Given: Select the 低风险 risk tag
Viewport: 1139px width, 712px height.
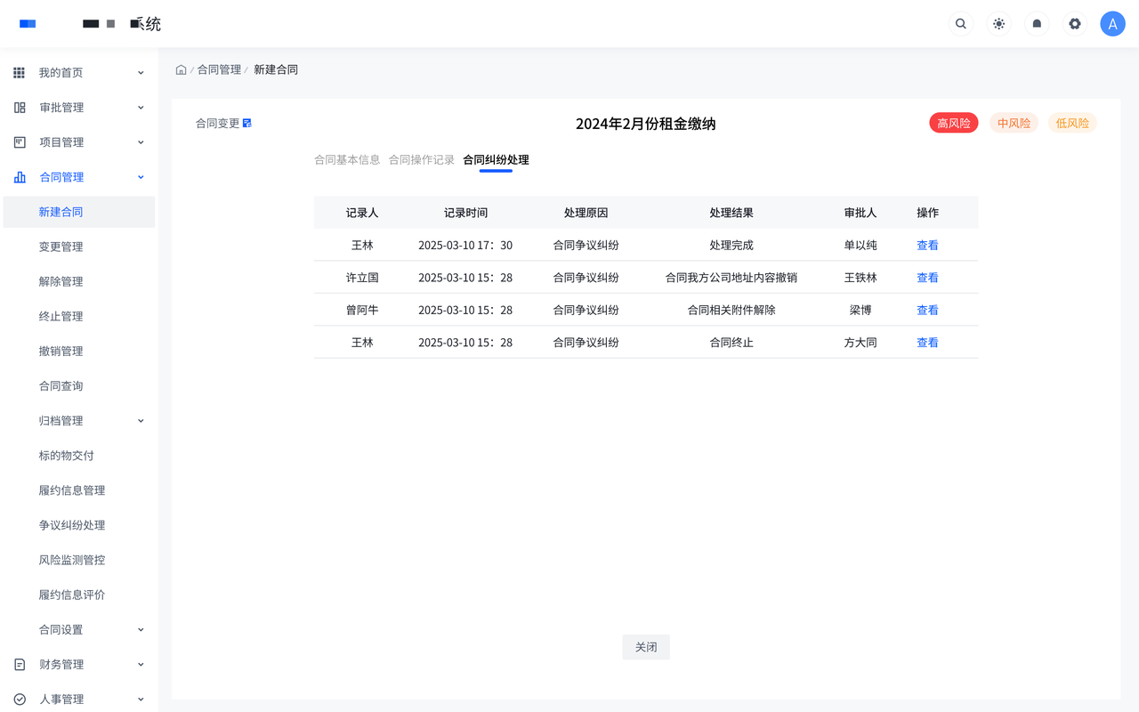Looking at the screenshot, I should [1072, 123].
